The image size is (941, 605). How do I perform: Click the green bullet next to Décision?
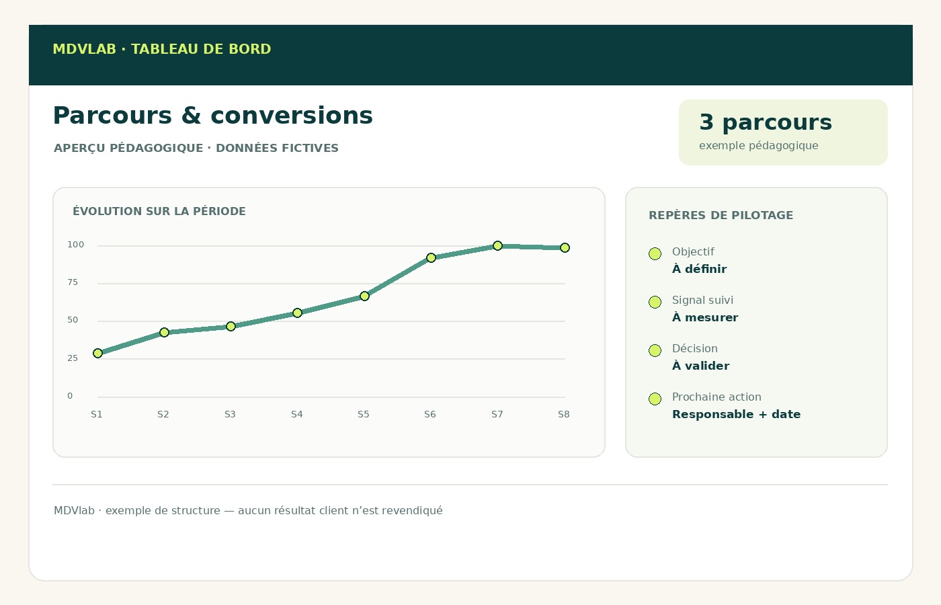point(655,350)
